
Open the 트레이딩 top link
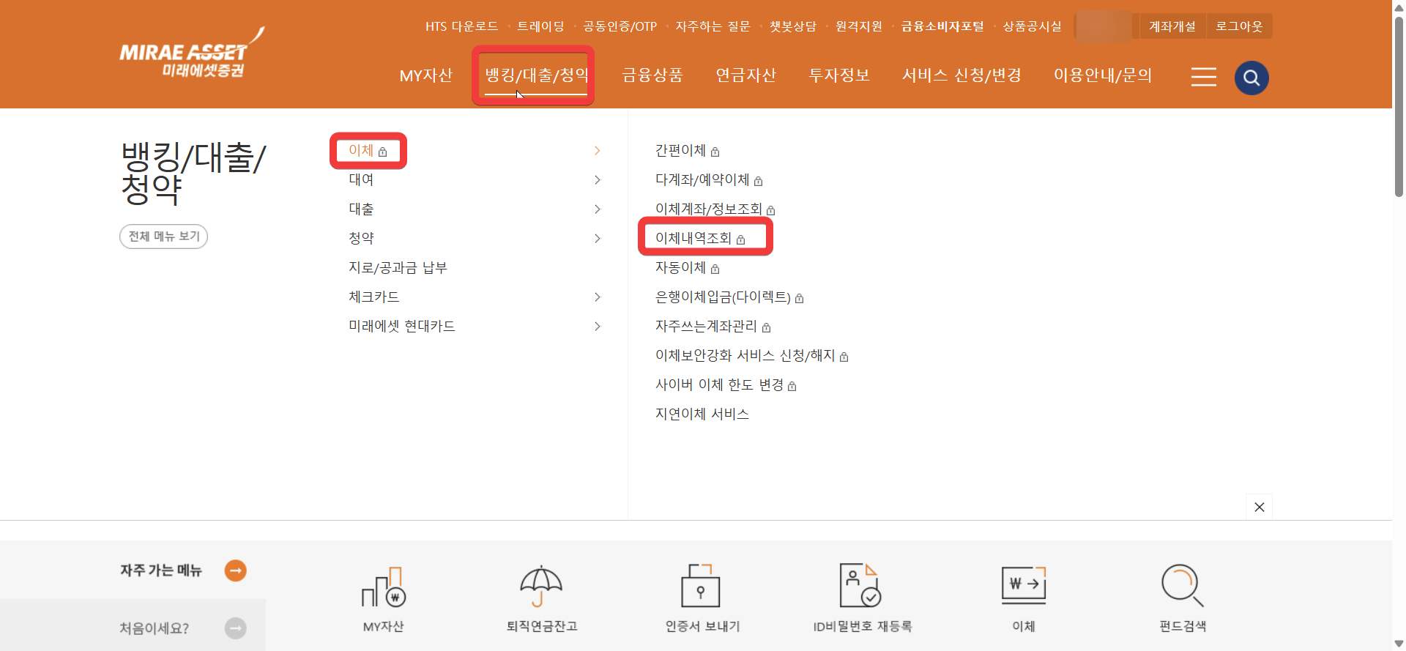(x=540, y=26)
